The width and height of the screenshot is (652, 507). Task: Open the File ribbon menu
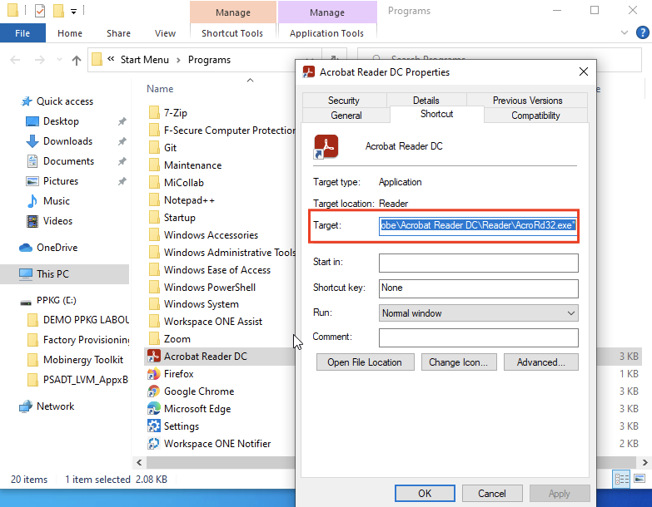tap(22, 33)
